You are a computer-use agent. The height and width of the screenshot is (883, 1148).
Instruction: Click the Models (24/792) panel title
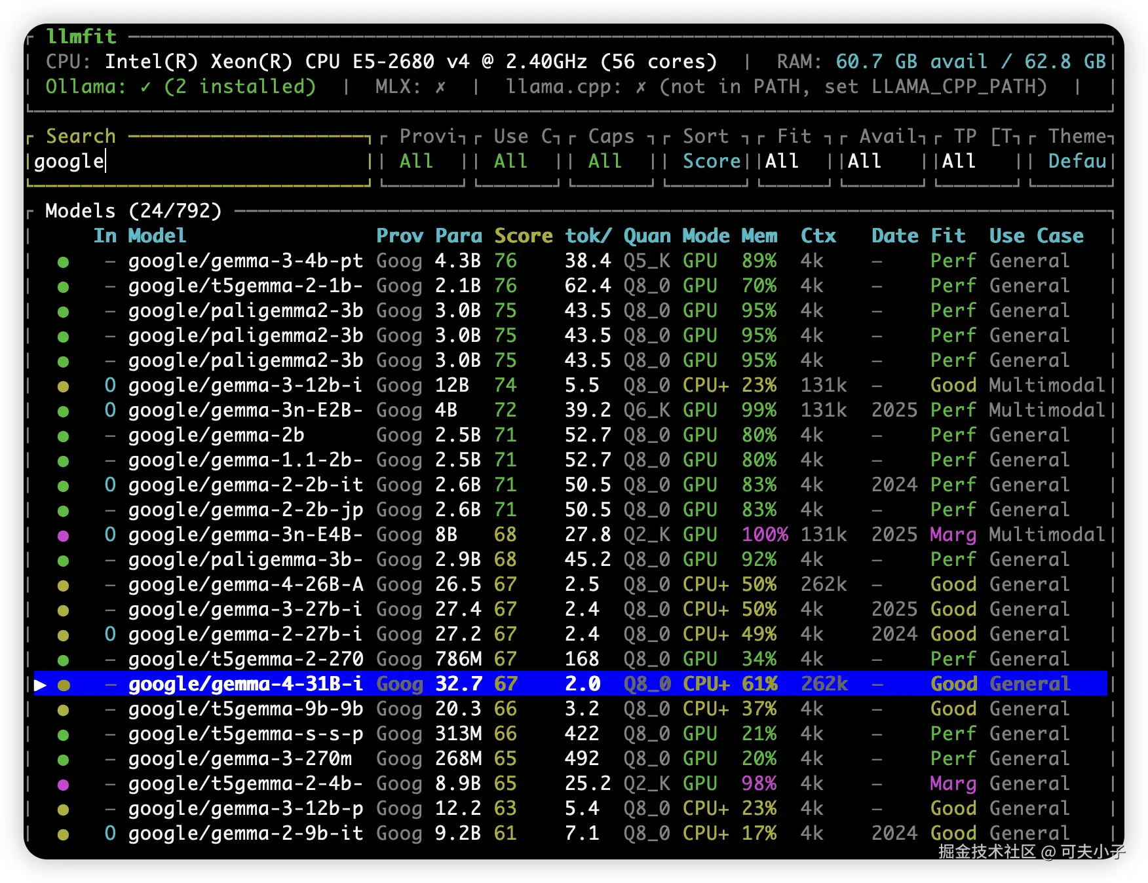(x=134, y=211)
